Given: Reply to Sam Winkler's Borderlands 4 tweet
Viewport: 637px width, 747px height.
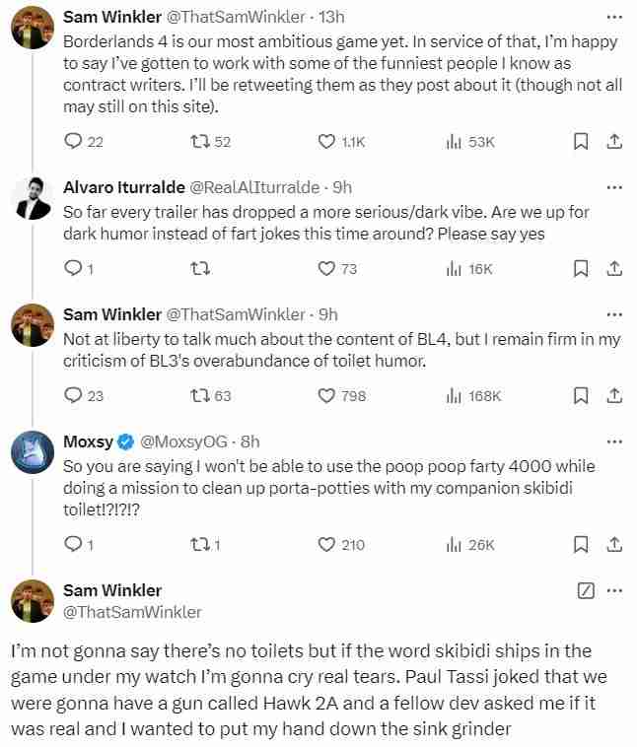Looking at the screenshot, I should pos(73,142).
